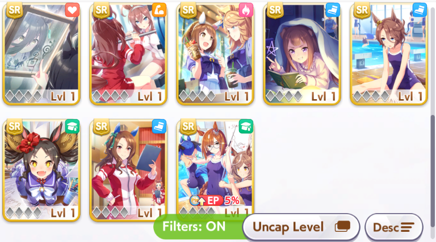
Task: Select the two girls with drinks card
Action: (215, 54)
